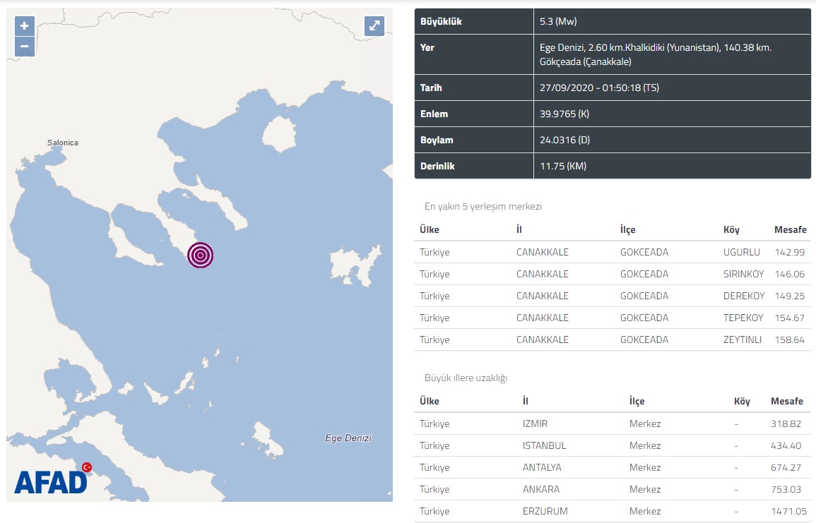Click the Turkish flag emblem above AFAD
Image resolution: width=816 pixels, height=523 pixels.
(x=87, y=467)
